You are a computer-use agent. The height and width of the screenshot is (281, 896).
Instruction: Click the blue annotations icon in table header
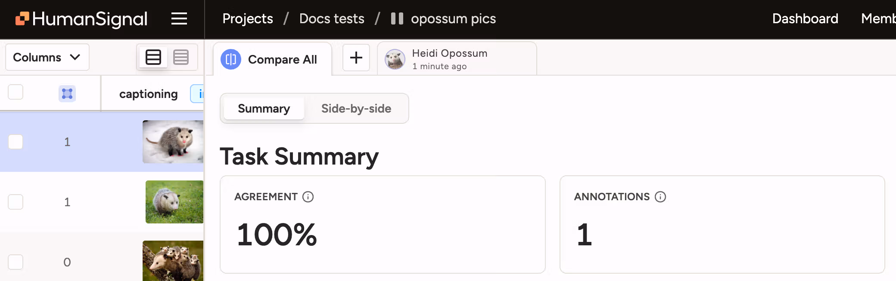tap(67, 93)
